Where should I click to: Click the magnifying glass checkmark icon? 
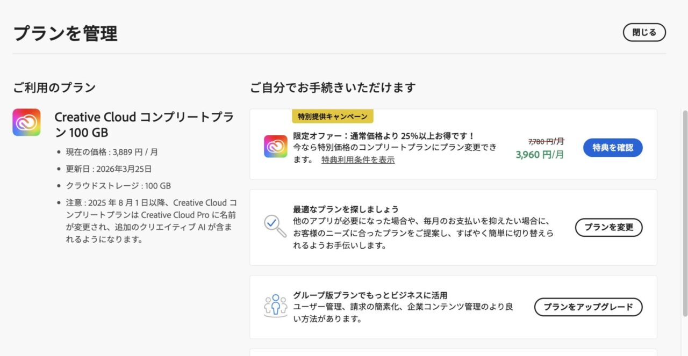click(x=275, y=227)
